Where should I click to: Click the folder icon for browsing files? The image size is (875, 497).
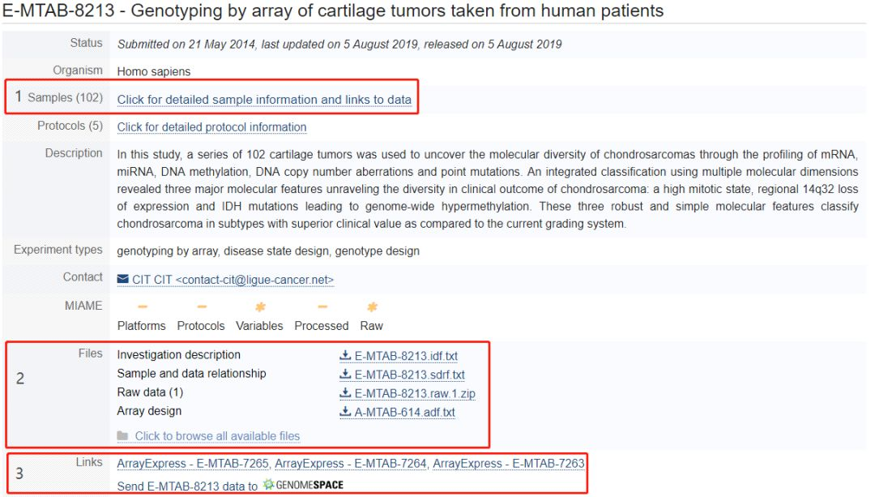click(123, 436)
